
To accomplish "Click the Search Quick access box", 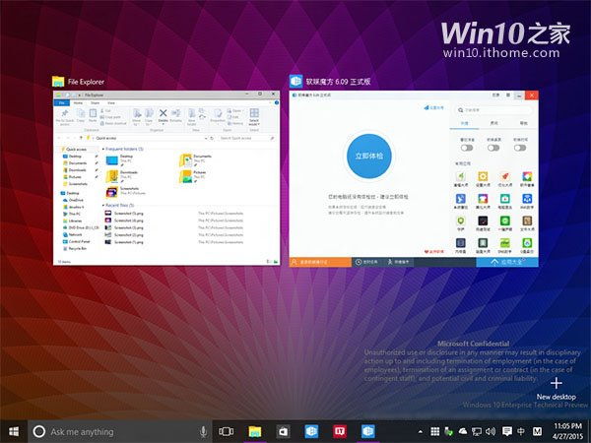I will [247, 138].
